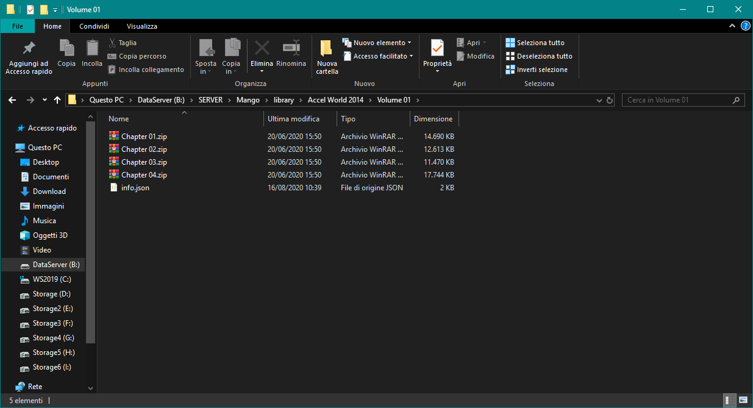Click the Modifica button

[477, 55]
